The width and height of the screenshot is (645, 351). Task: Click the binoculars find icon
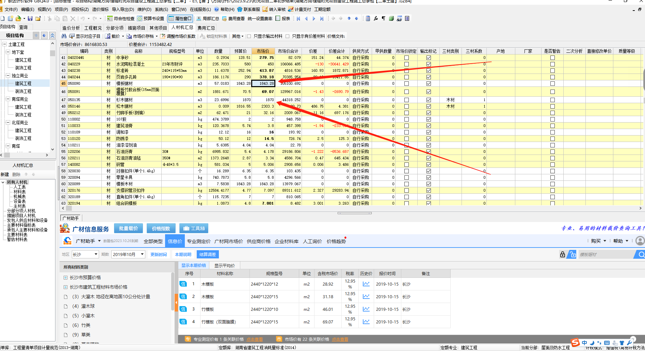point(64,36)
